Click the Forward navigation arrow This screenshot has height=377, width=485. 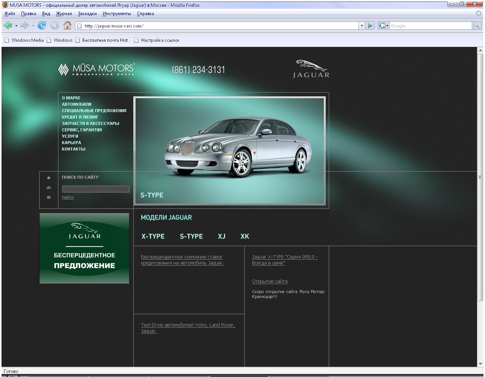pyautogui.click(x=24, y=25)
